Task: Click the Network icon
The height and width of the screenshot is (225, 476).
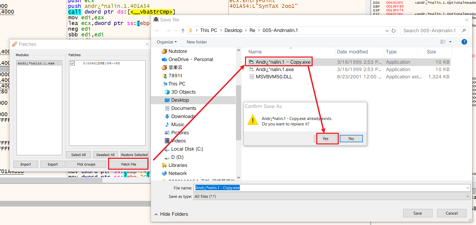Action: click(x=164, y=173)
